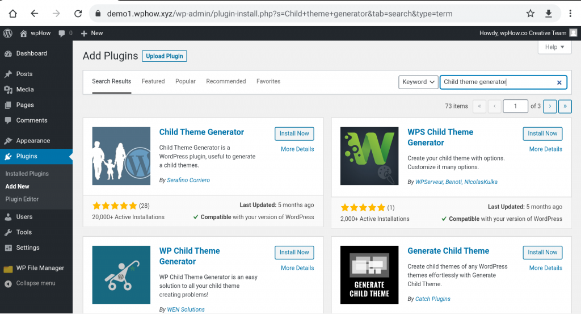581x314 pixels.
Task: Expand the Help dropdown tab
Action: pyautogui.click(x=555, y=47)
